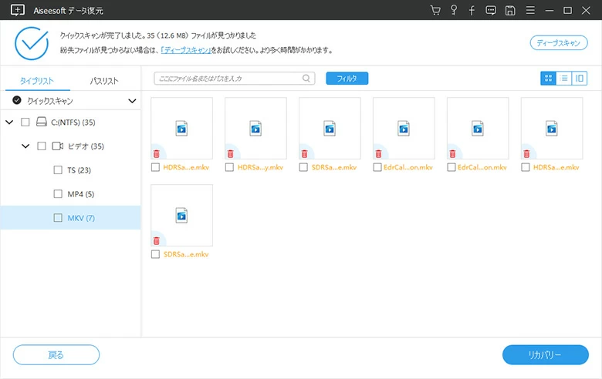Collapse the クイックスキャン section chevron
This screenshot has width=602, height=379.
click(132, 100)
